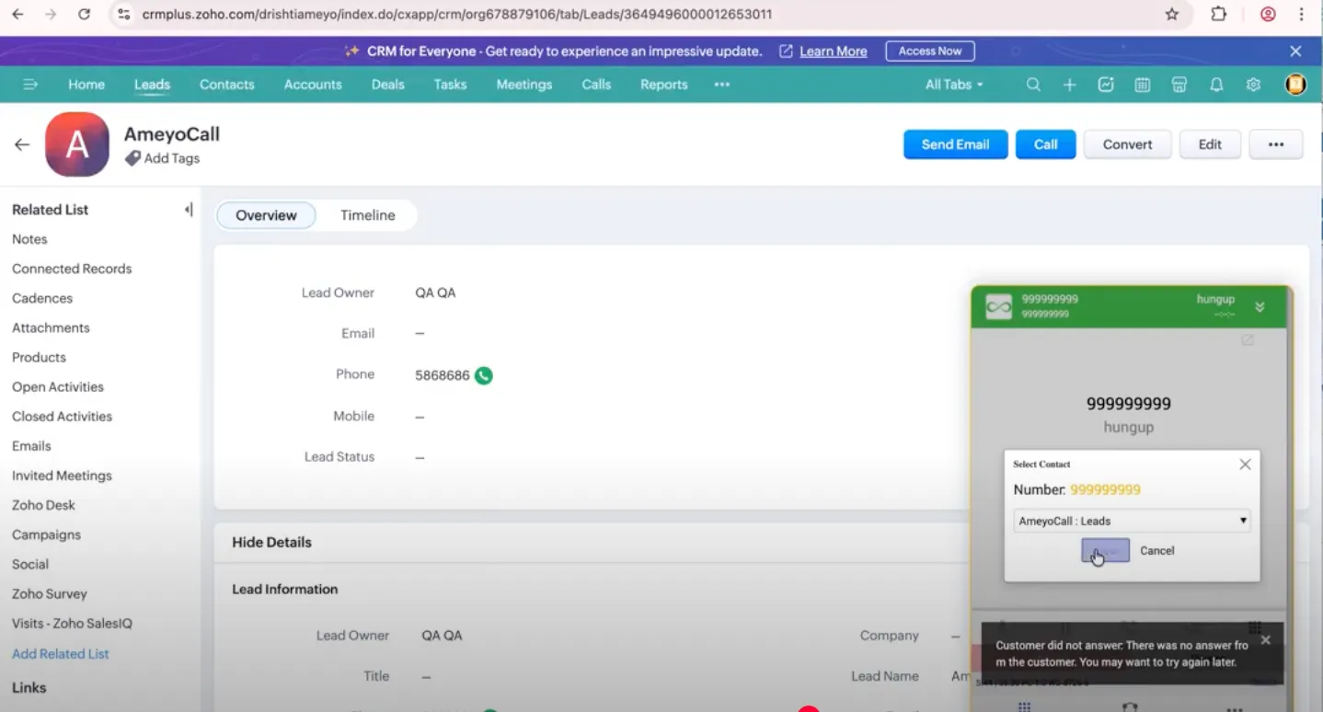Viewport: 1323px width, 712px height.
Task: Collapse the call widget with double chevron
Action: 1260,307
